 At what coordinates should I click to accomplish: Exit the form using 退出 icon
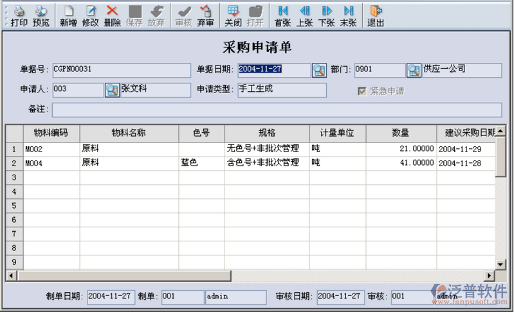click(376, 12)
